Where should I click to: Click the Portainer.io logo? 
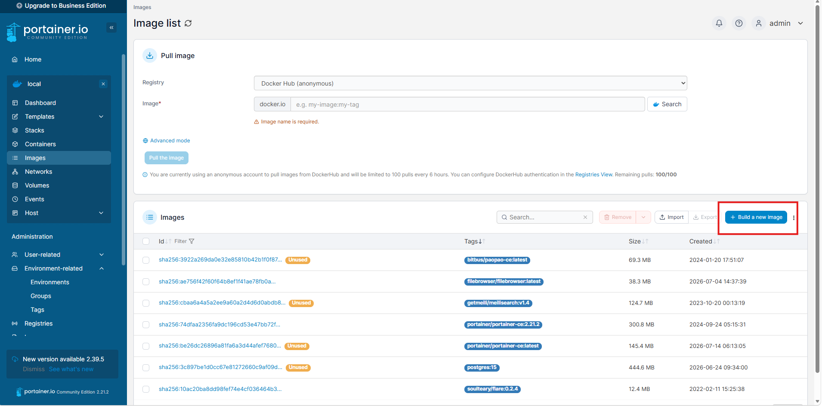[47, 32]
